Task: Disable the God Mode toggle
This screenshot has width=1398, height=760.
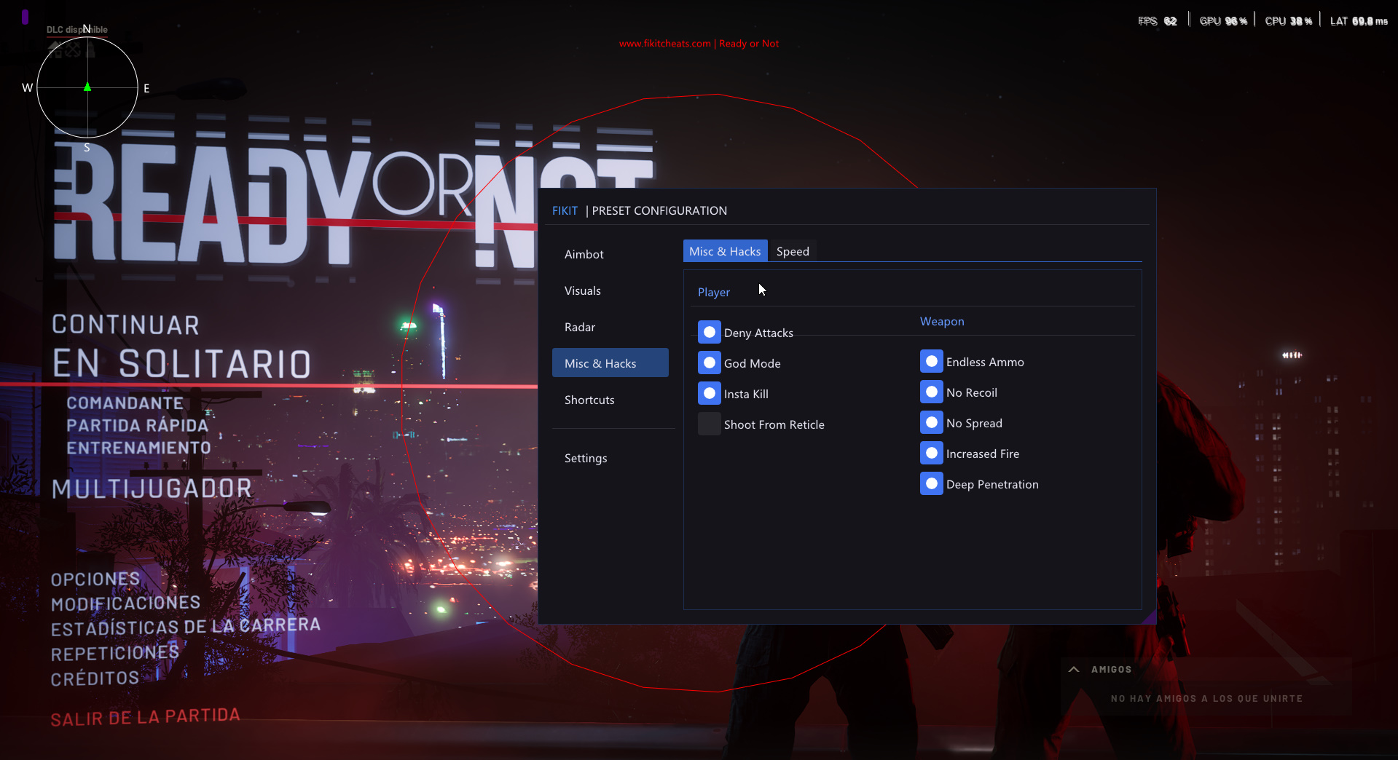Action: (x=709, y=363)
